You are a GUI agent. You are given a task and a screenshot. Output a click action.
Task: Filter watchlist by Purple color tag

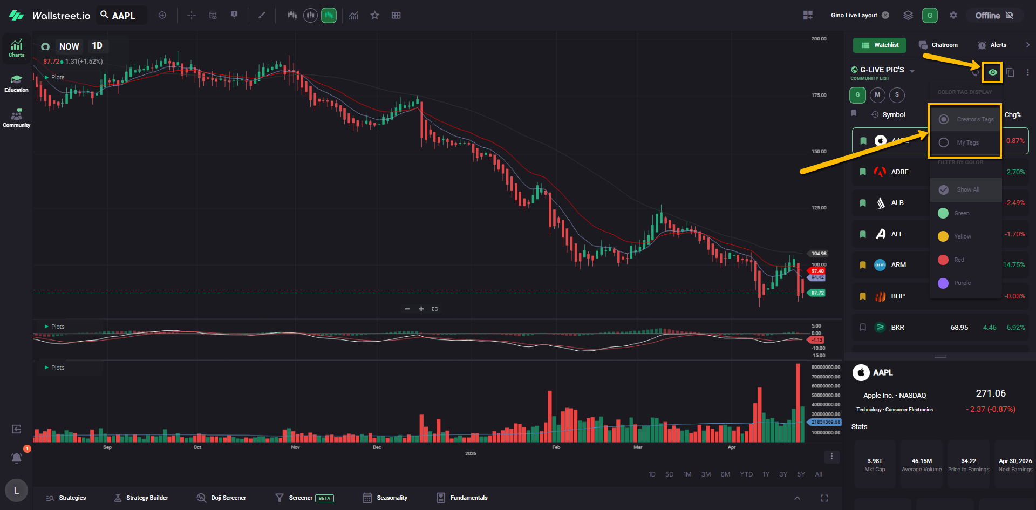tap(944, 283)
